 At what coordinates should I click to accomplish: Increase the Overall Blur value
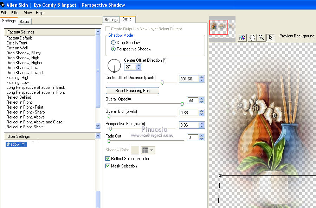(x=201, y=111)
